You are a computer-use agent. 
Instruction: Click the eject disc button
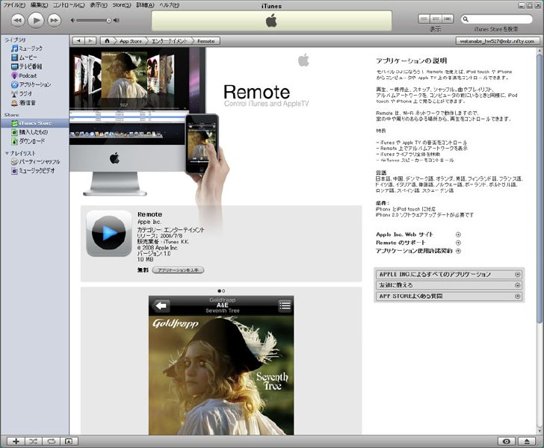click(x=527, y=441)
